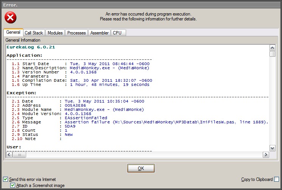The width and height of the screenshot is (282, 190).
Task: Click the vertical scrollbar up arrow
Action: [272, 48]
